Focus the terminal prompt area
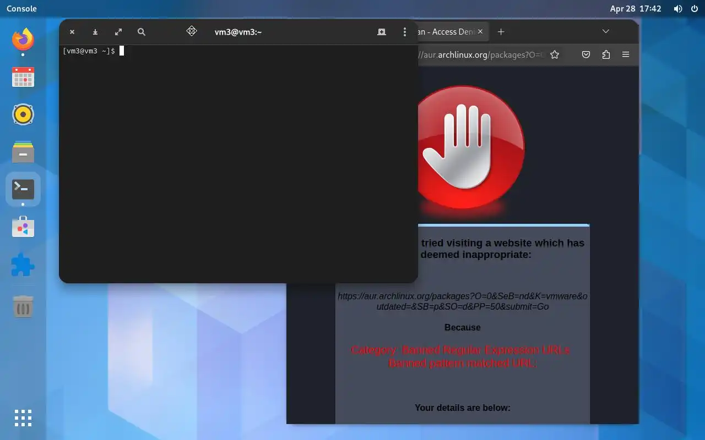The width and height of the screenshot is (705, 440). (238, 163)
